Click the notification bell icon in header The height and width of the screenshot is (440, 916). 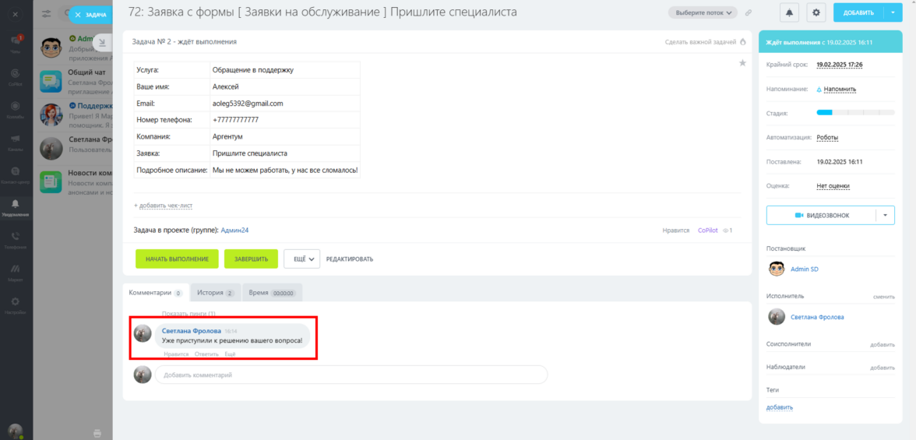789,12
